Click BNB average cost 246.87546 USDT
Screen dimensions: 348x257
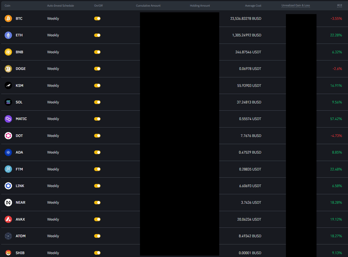[x=248, y=52]
